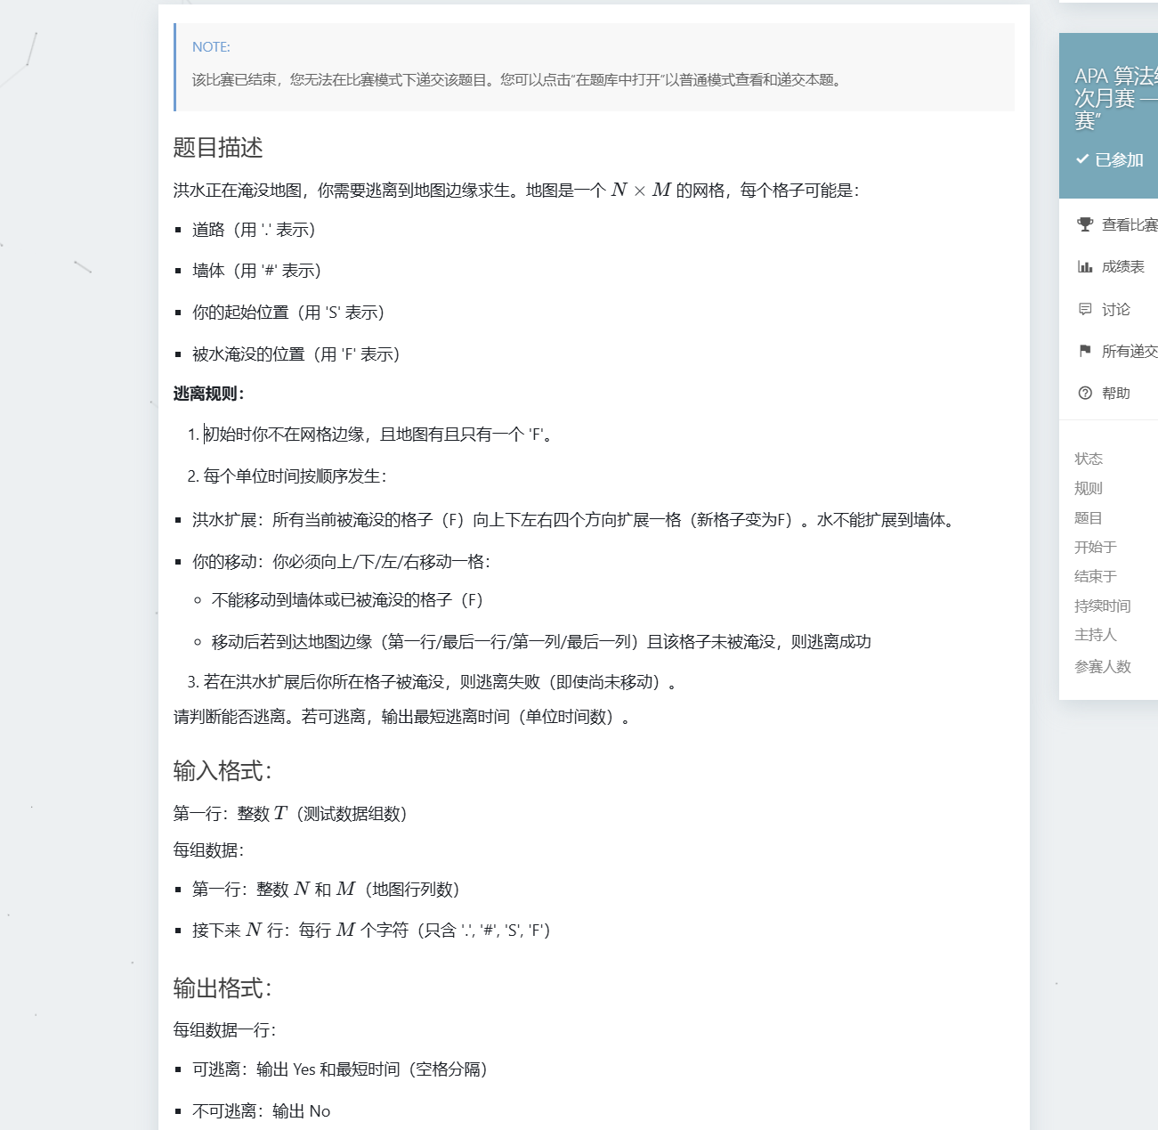The image size is (1158, 1130).
Task: Click the flag icon beside 所有递交
Action: coord(1085,351)
